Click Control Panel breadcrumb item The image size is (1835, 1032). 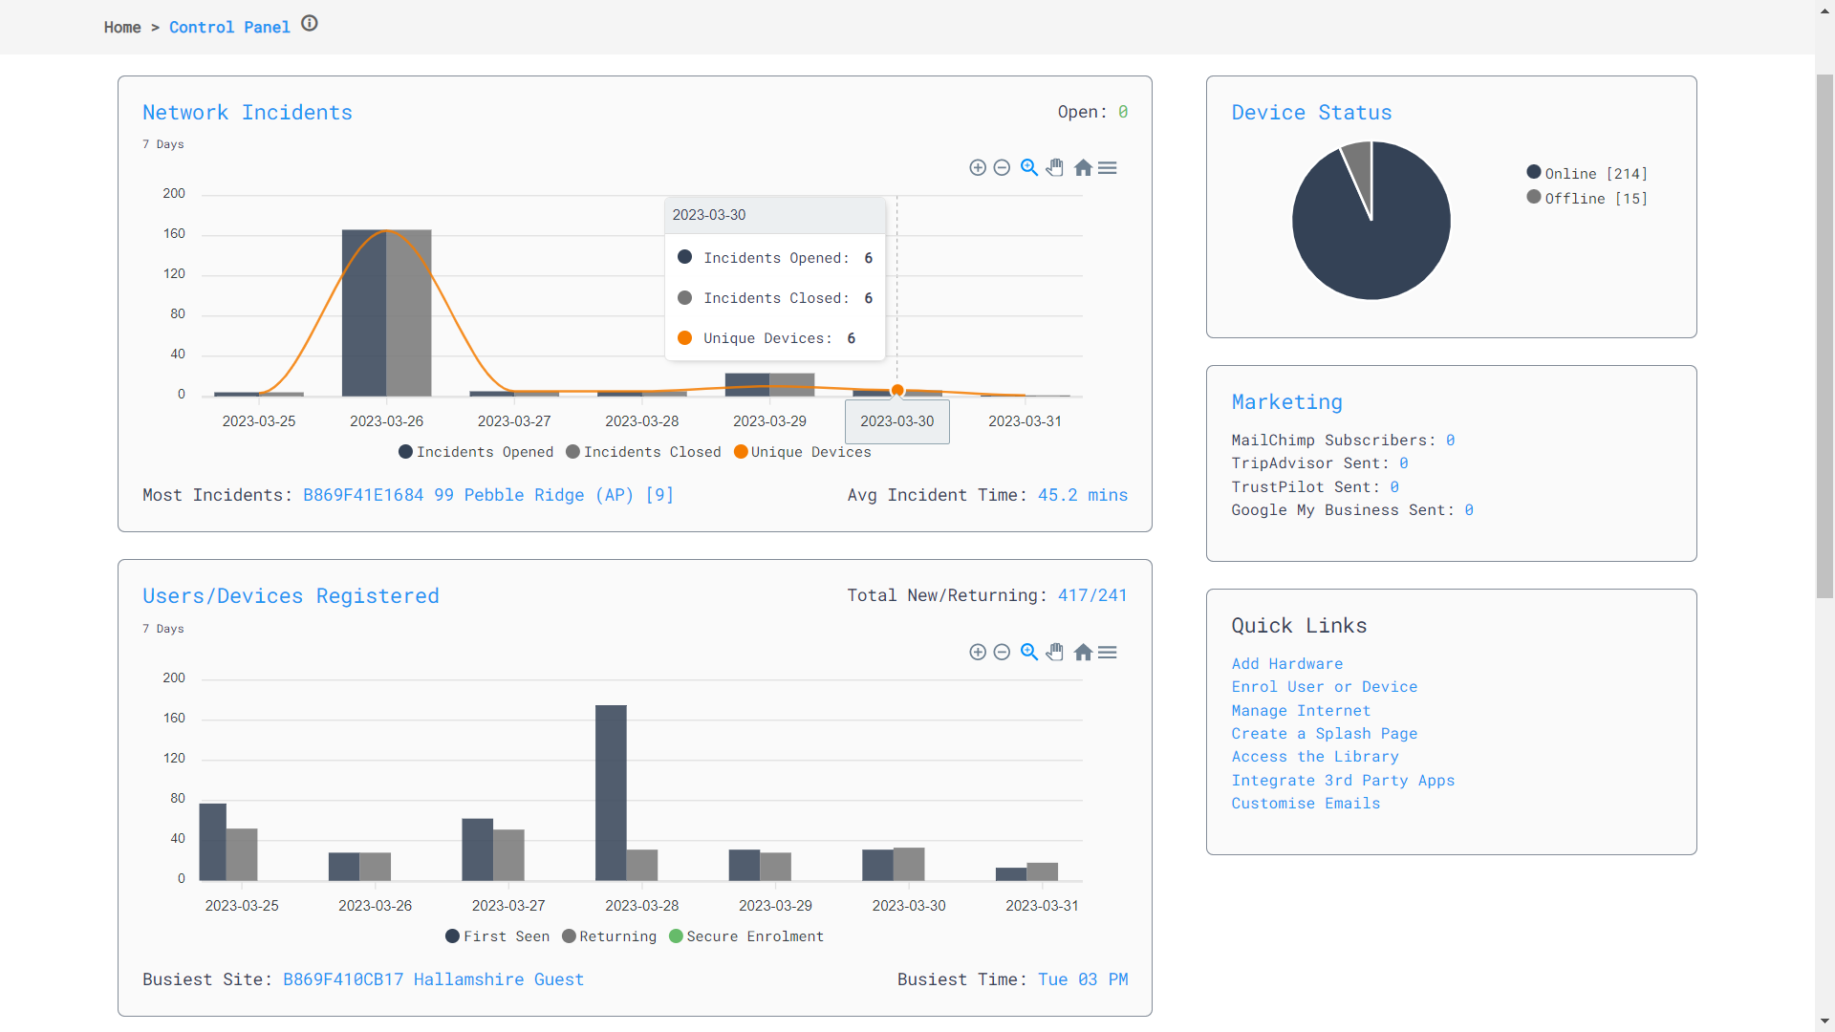click(229, 28)
